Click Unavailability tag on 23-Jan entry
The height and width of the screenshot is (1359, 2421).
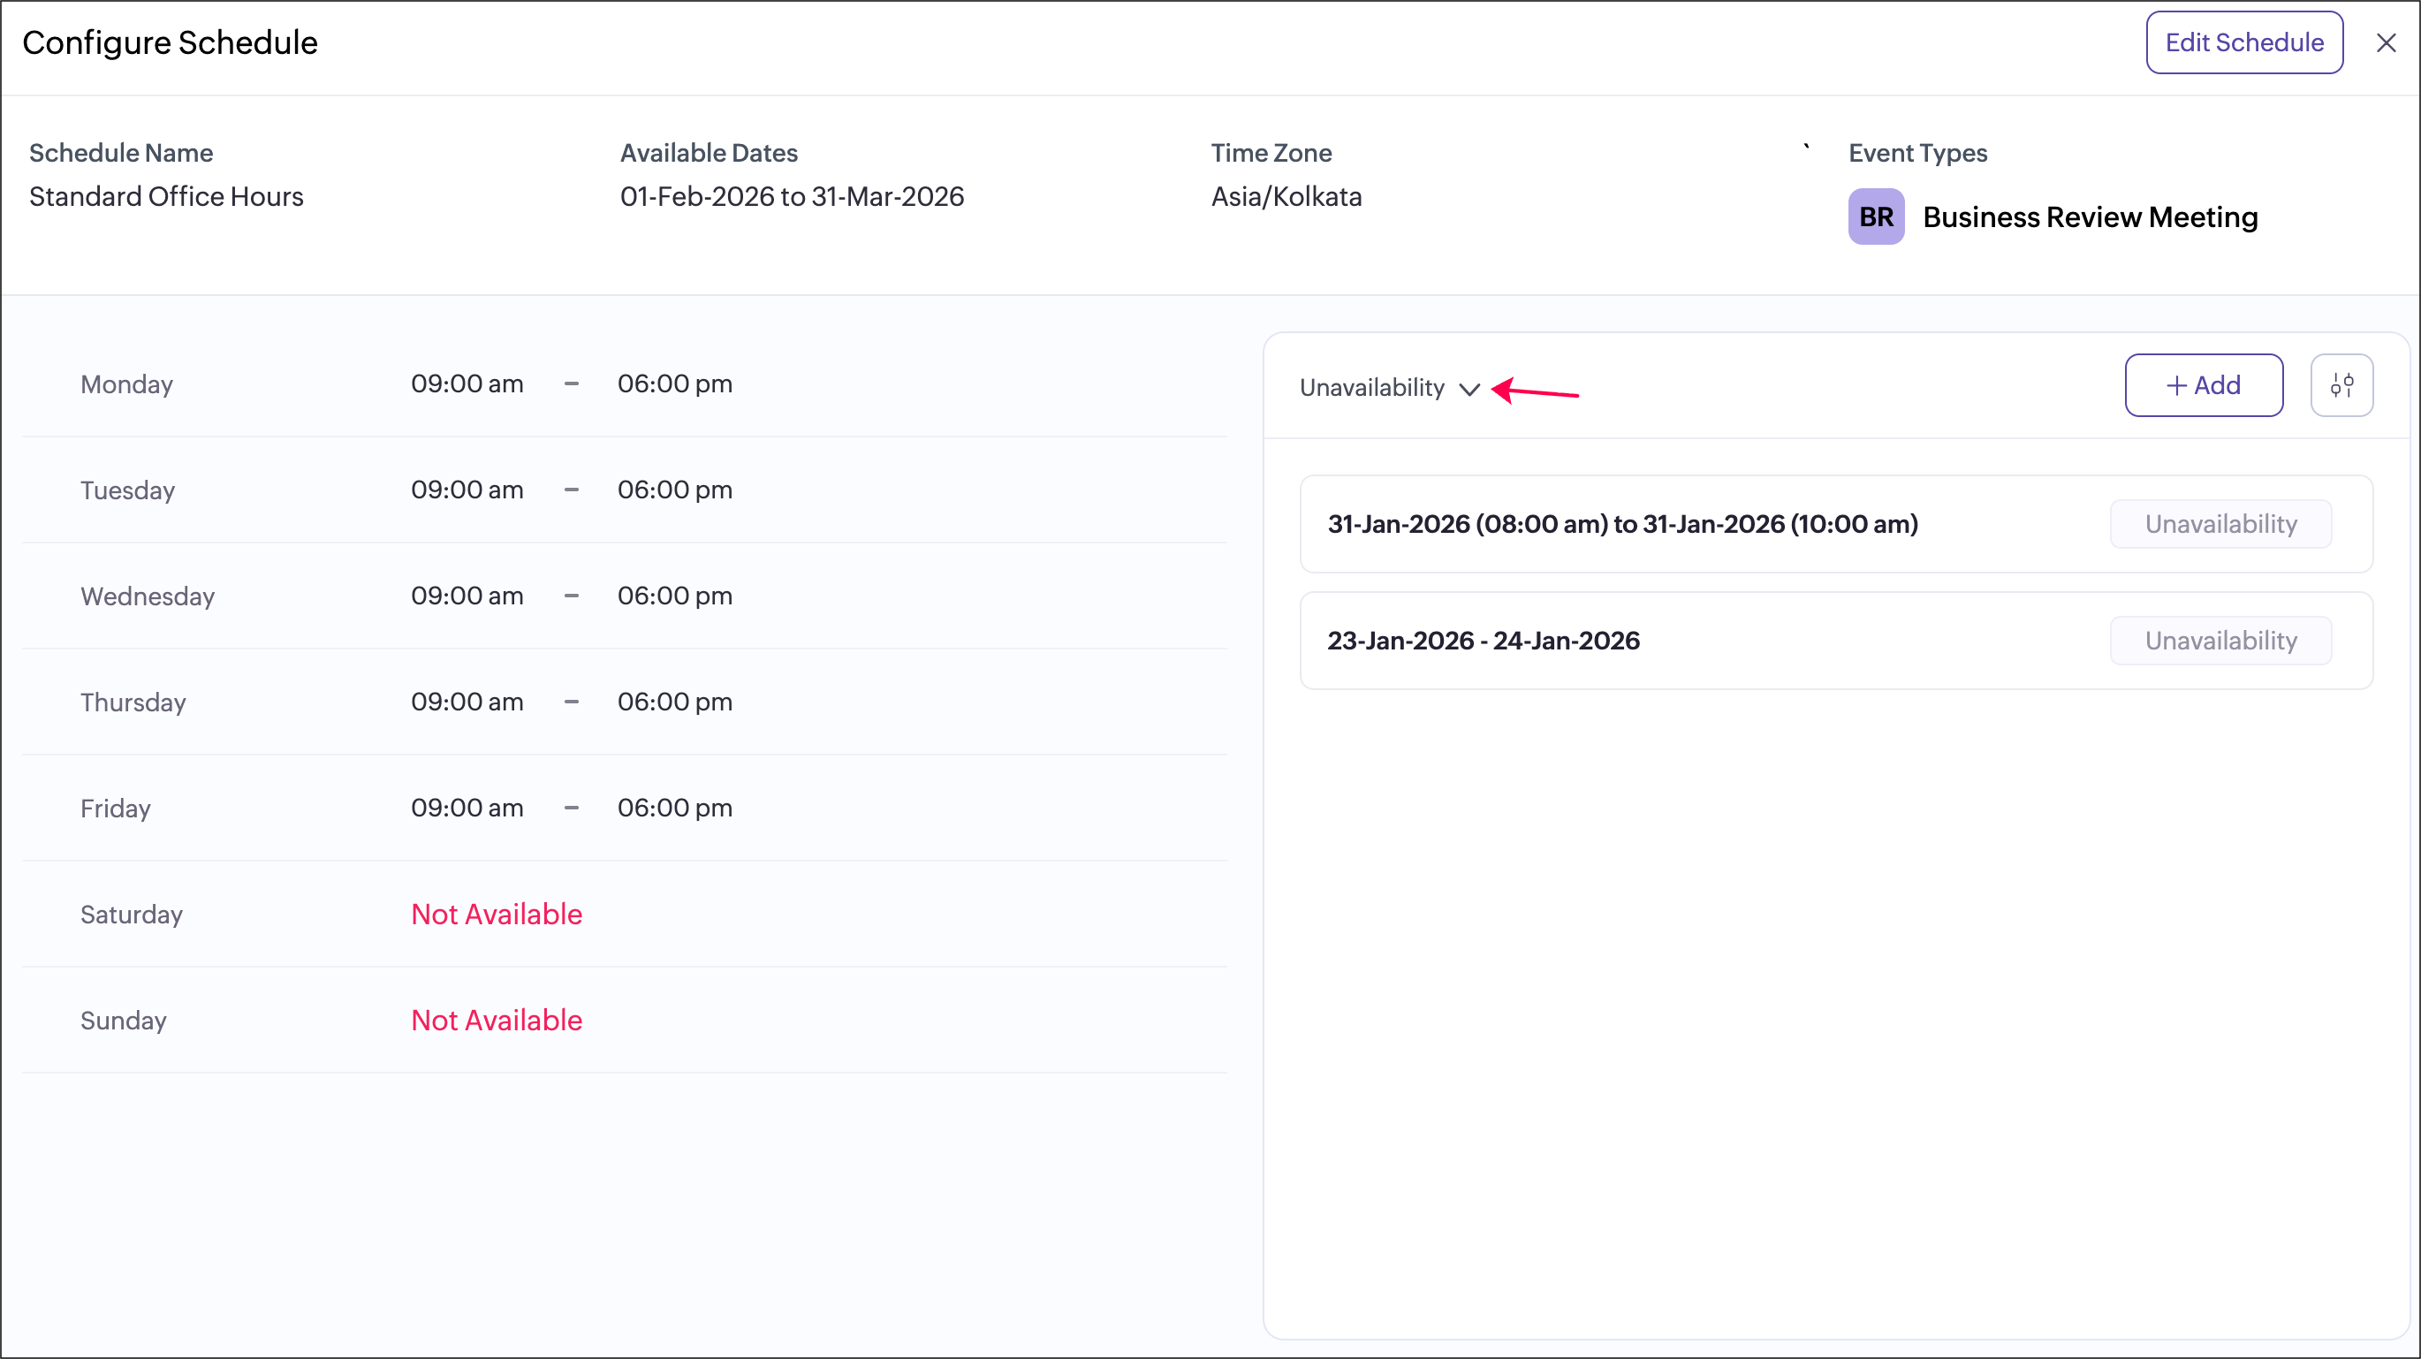point(2220,641)
